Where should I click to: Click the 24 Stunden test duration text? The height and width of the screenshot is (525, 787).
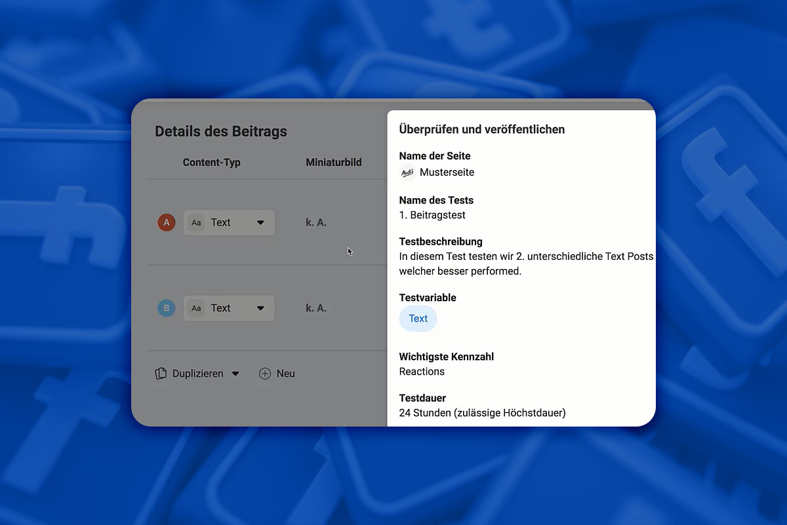tap(483, 413)
